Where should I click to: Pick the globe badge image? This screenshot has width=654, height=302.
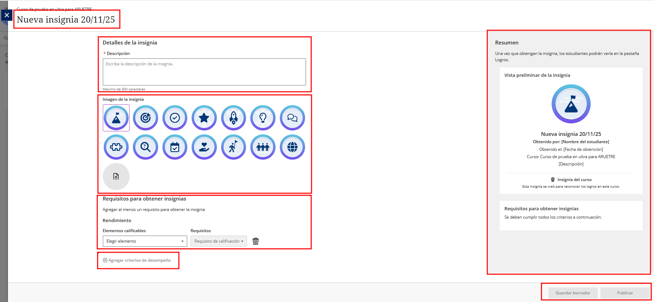292,147
